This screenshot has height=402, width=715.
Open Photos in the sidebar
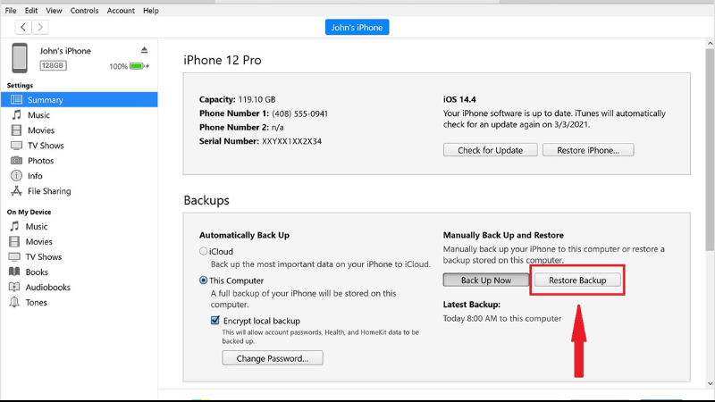click(x=40, y=161)
